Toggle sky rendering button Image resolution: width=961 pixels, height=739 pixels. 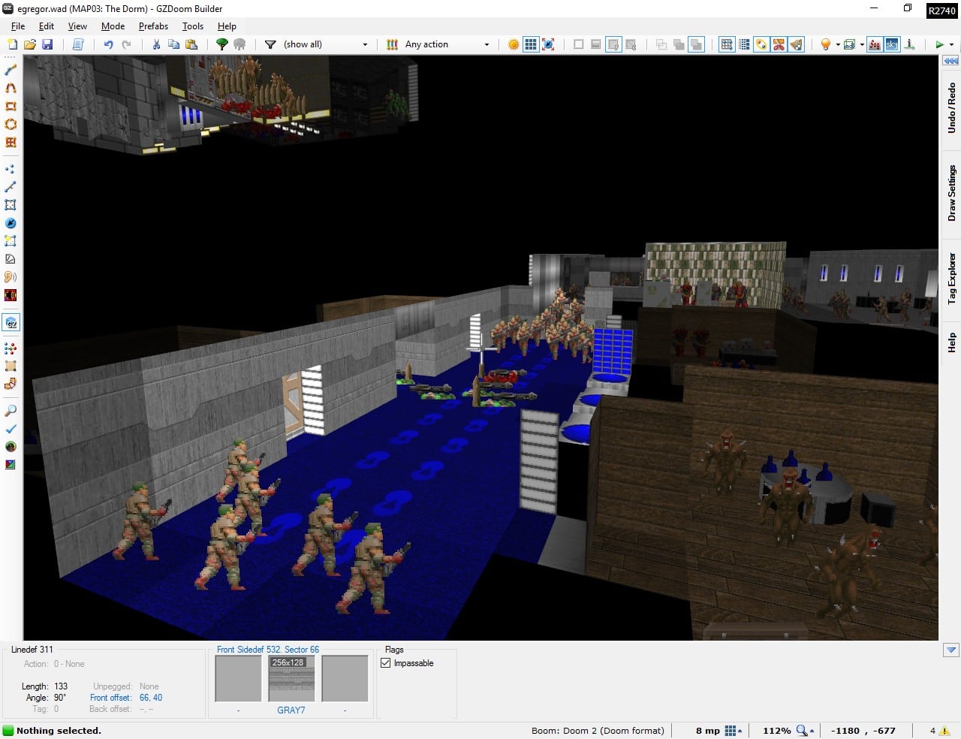[891, 44]
